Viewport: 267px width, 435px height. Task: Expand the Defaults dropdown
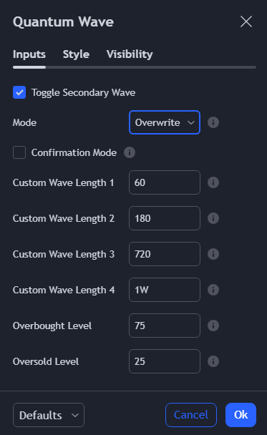(x=49, y=415)
